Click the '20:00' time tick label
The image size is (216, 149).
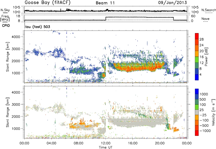click(160, 143)
